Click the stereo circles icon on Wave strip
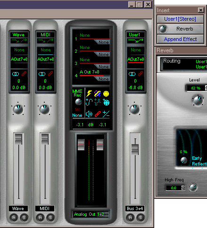The image size is (207, 228). point(16,74)
